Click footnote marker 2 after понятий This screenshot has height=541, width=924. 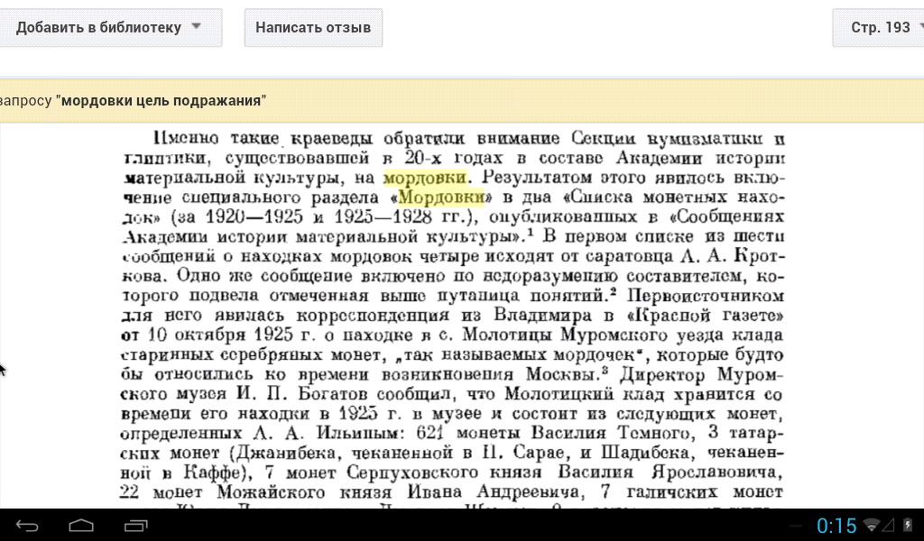tap(613, 293)
